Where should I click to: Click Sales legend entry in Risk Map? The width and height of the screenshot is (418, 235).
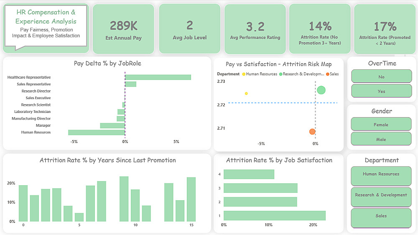point(332,74)
